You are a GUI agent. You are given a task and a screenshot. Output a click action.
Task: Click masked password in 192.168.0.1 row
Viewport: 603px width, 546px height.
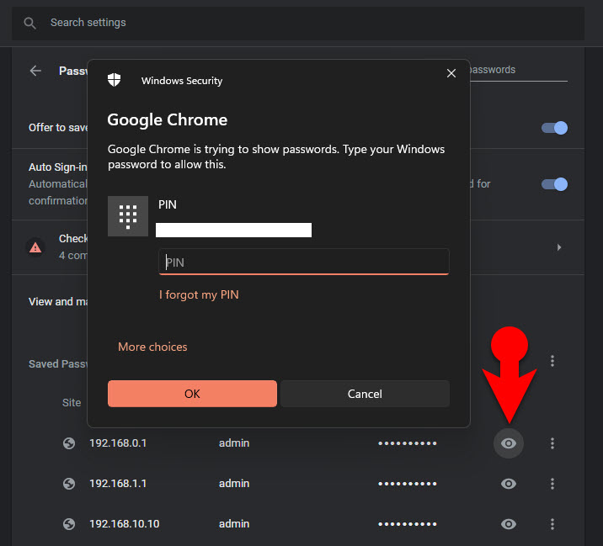click(x=408, y=443)
